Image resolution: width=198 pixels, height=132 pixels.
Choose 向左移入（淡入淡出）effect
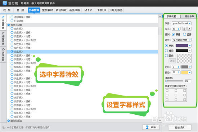(23, 40)
